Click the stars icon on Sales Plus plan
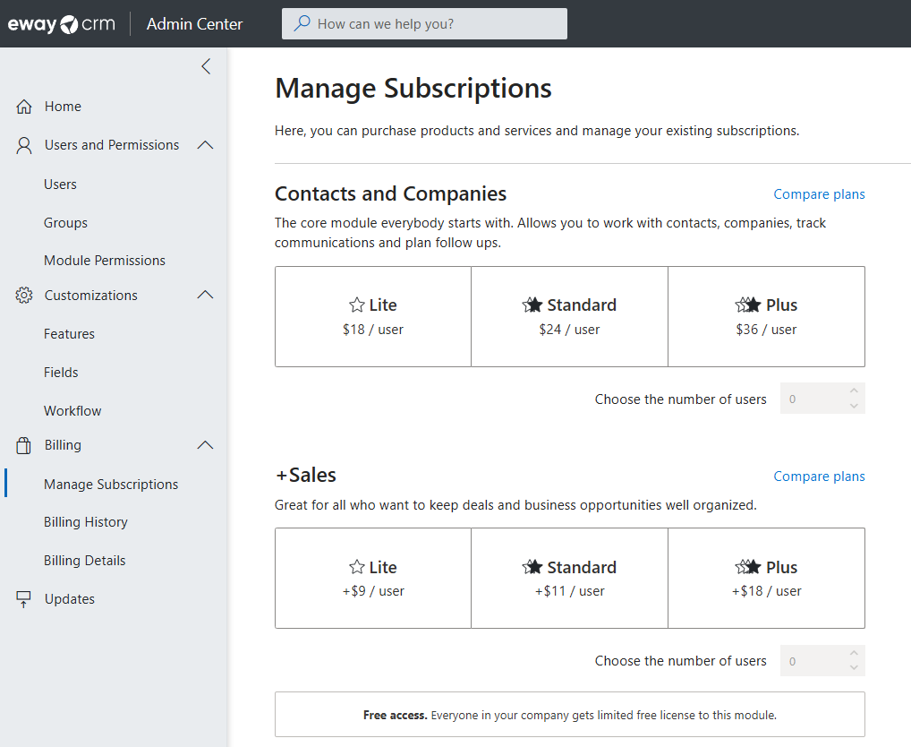 tap(748, 567)
